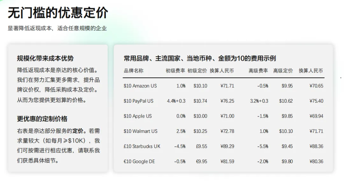The width and height of the screenshot is (344, 183).
Task: Click the €9.95 value
Action: (x=202, y=162)
